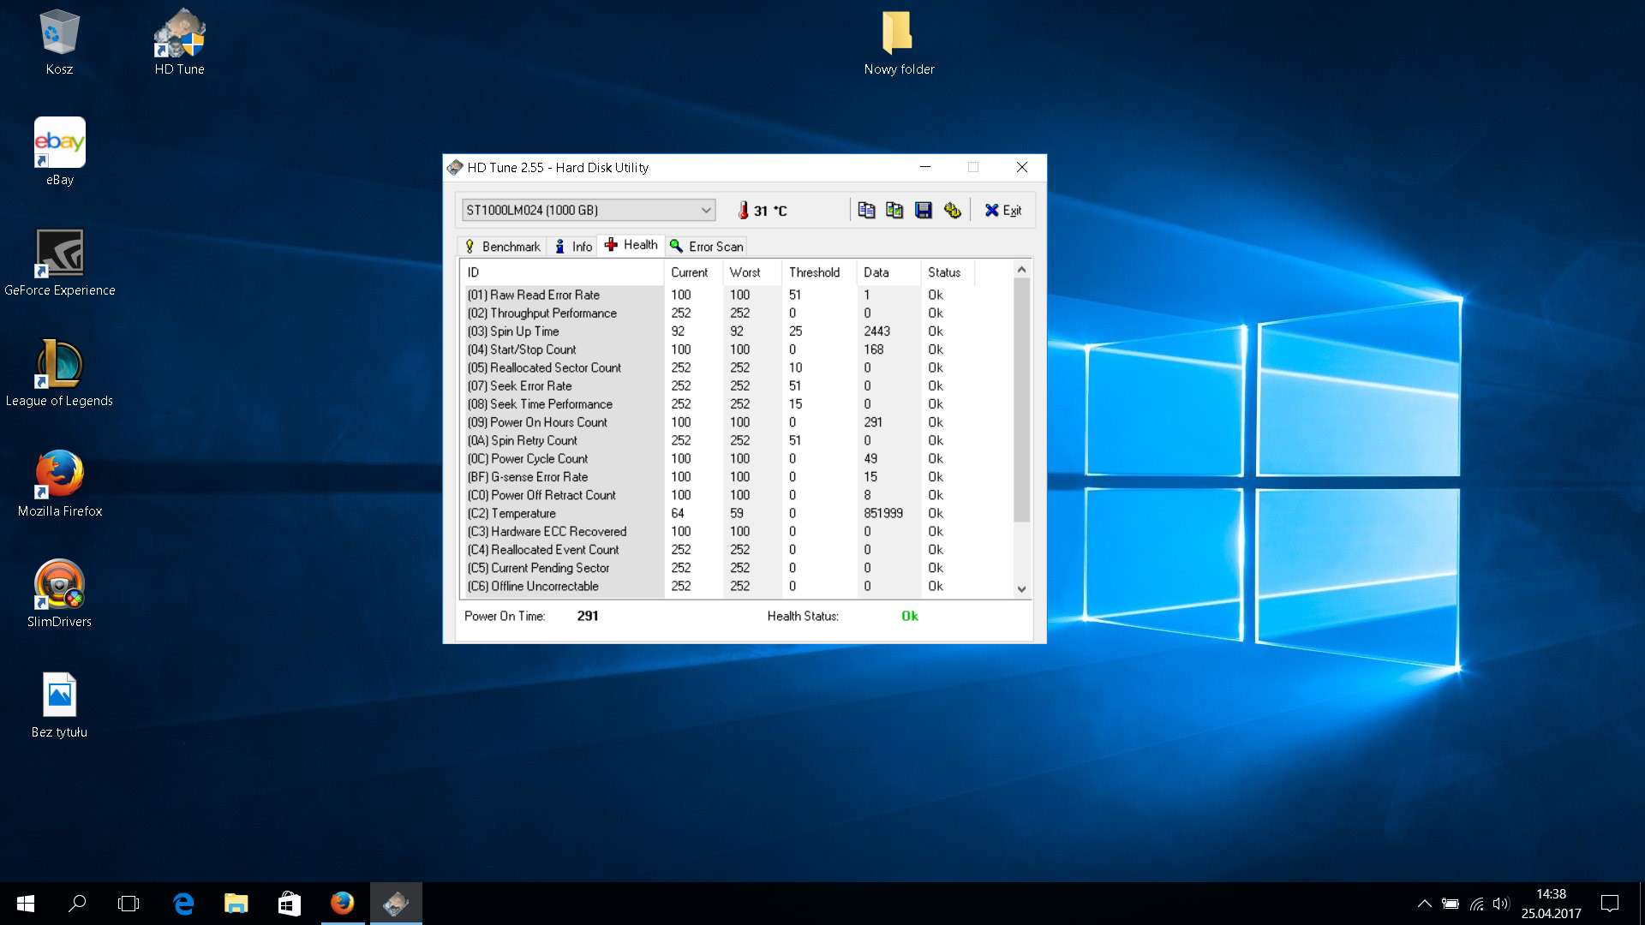Open the Windows Start menu

(26, 904)
